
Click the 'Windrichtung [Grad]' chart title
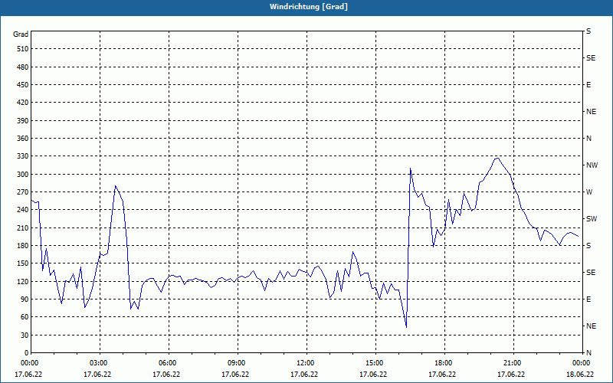pyautogui.click(x=309, y=7)
